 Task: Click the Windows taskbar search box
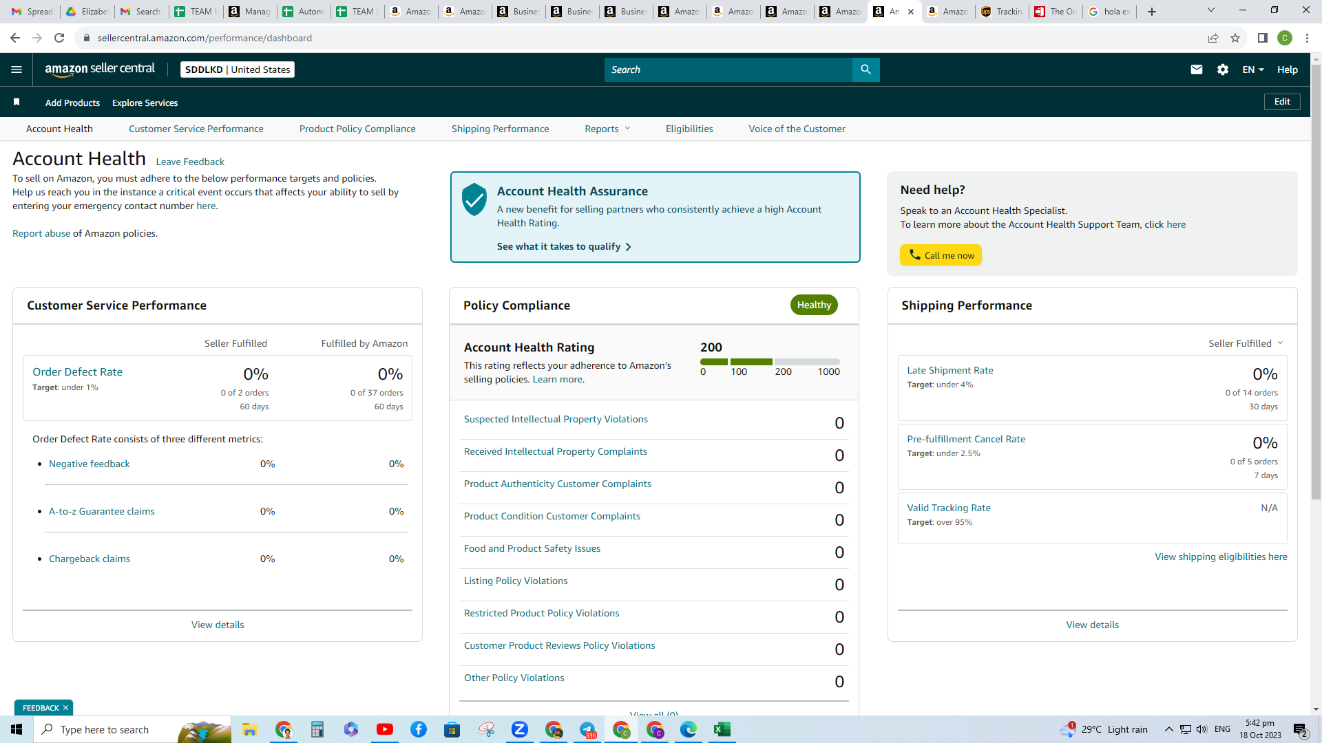132,729
